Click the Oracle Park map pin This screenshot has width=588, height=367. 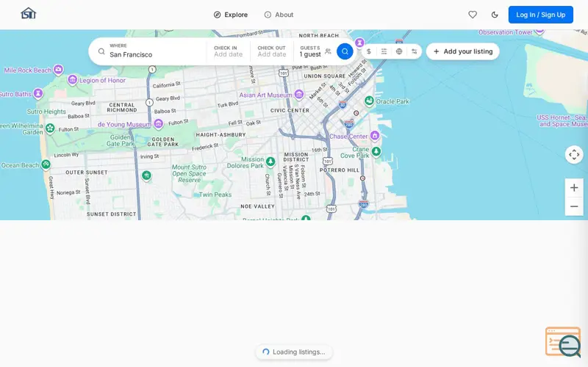[x=370, y=101]
